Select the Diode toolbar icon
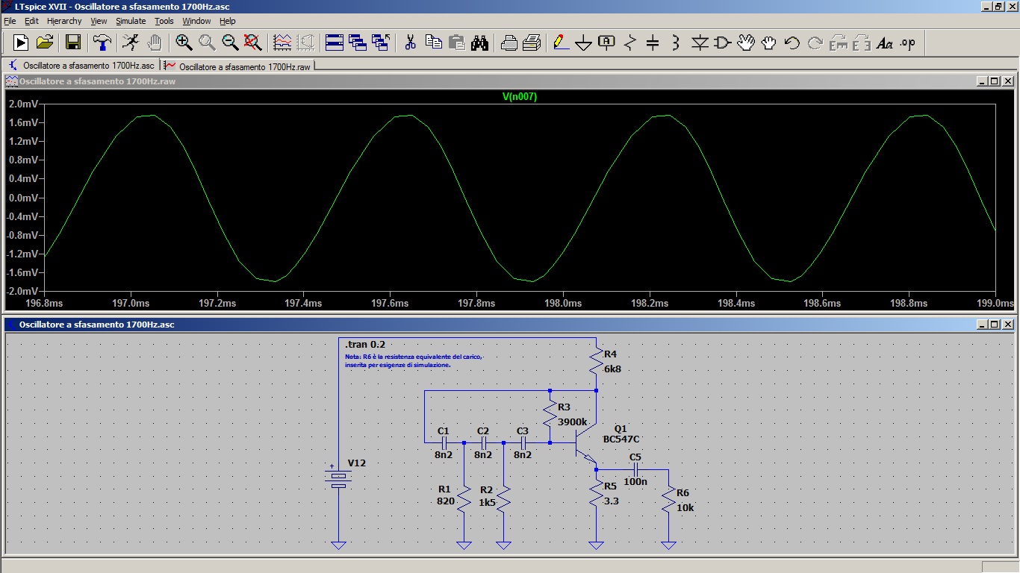The image size is (1020, 573). (699, 43)
